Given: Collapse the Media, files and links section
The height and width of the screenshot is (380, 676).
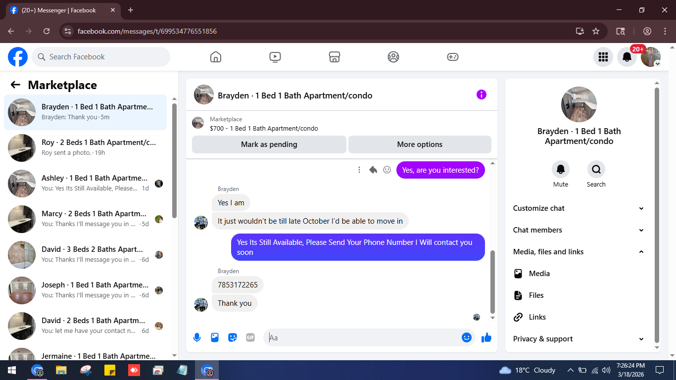Looking at the screenshot, I should pyautogui.click(x=579, y=252).
